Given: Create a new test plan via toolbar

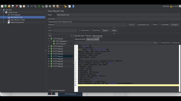Looking at the screenshot, I should click(x=2, y=6).
